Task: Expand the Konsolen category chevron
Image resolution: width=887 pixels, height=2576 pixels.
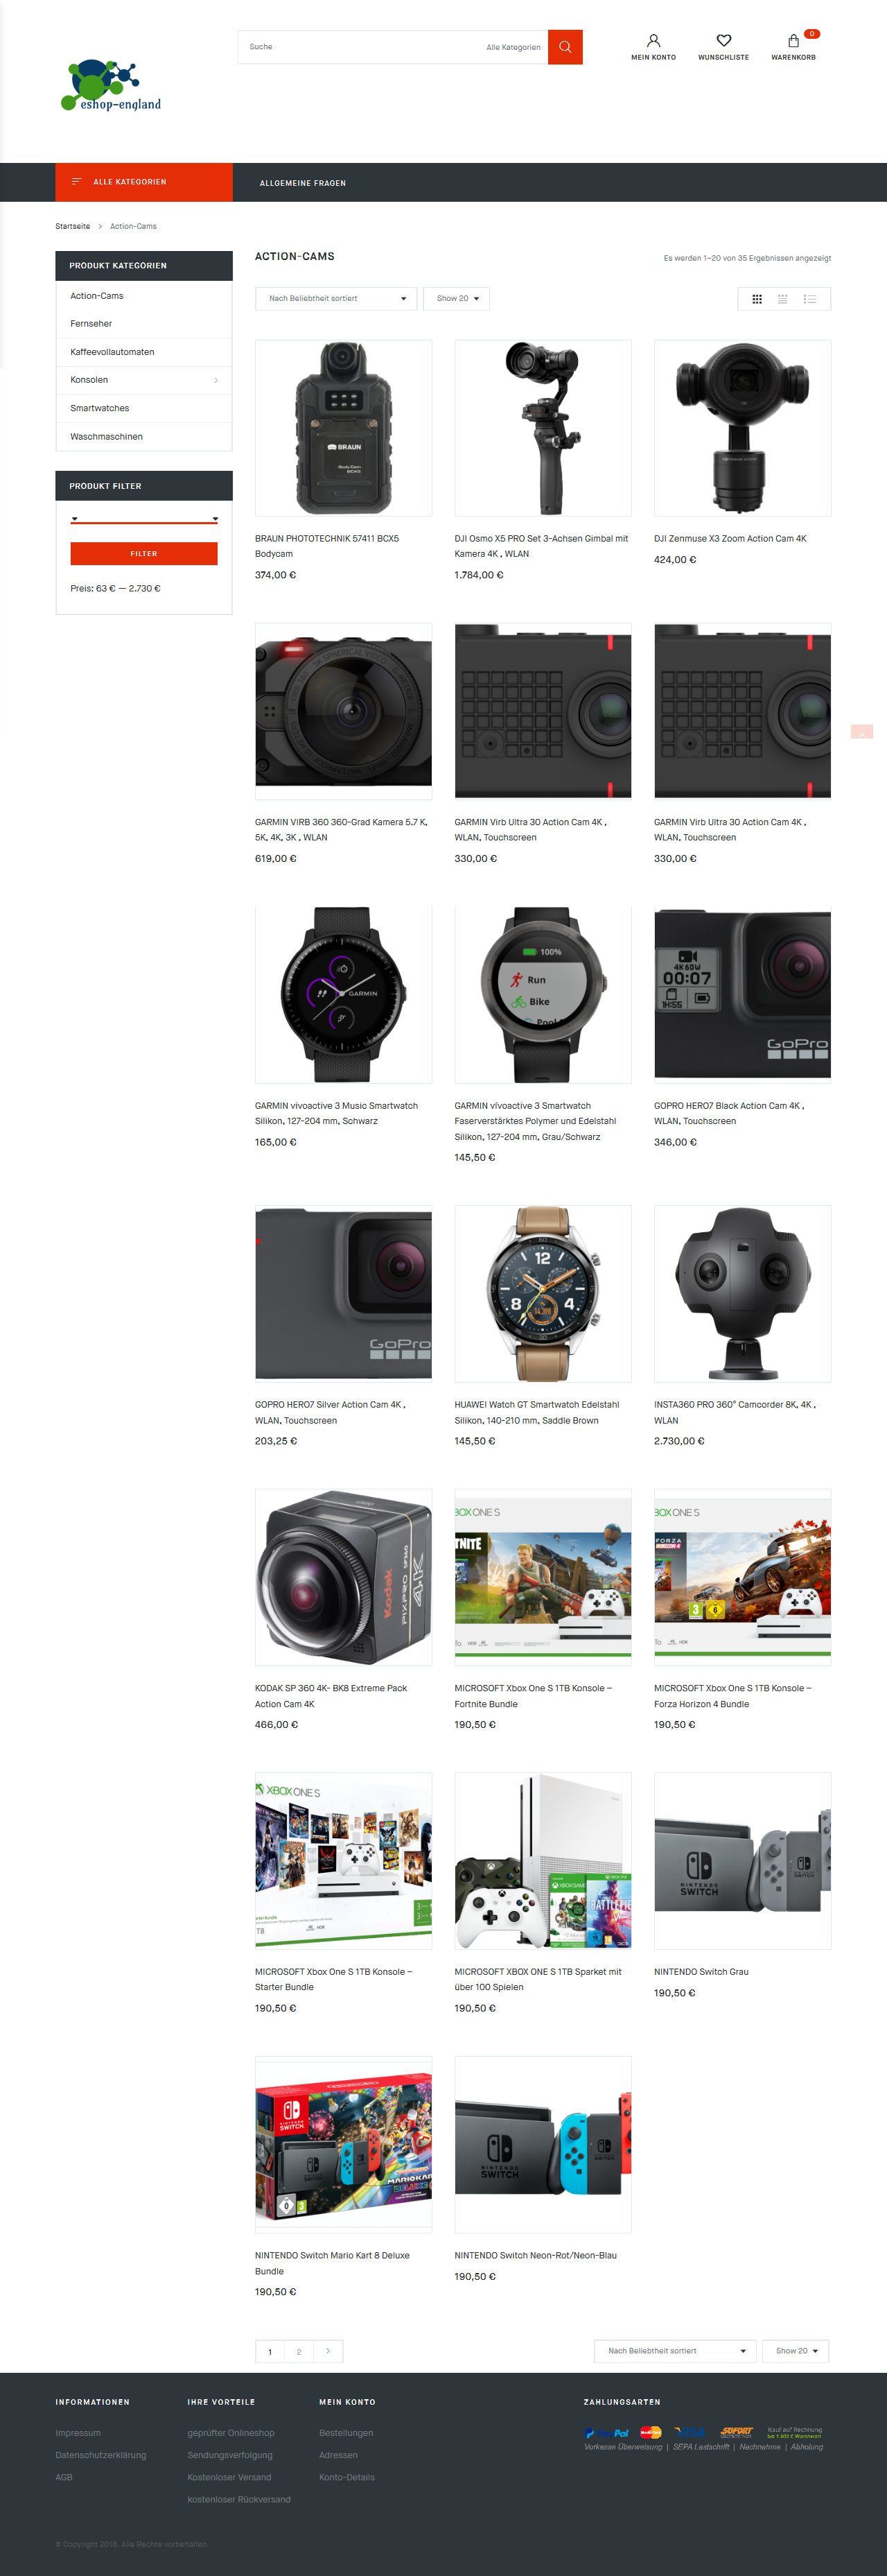Action: point(216,380)
